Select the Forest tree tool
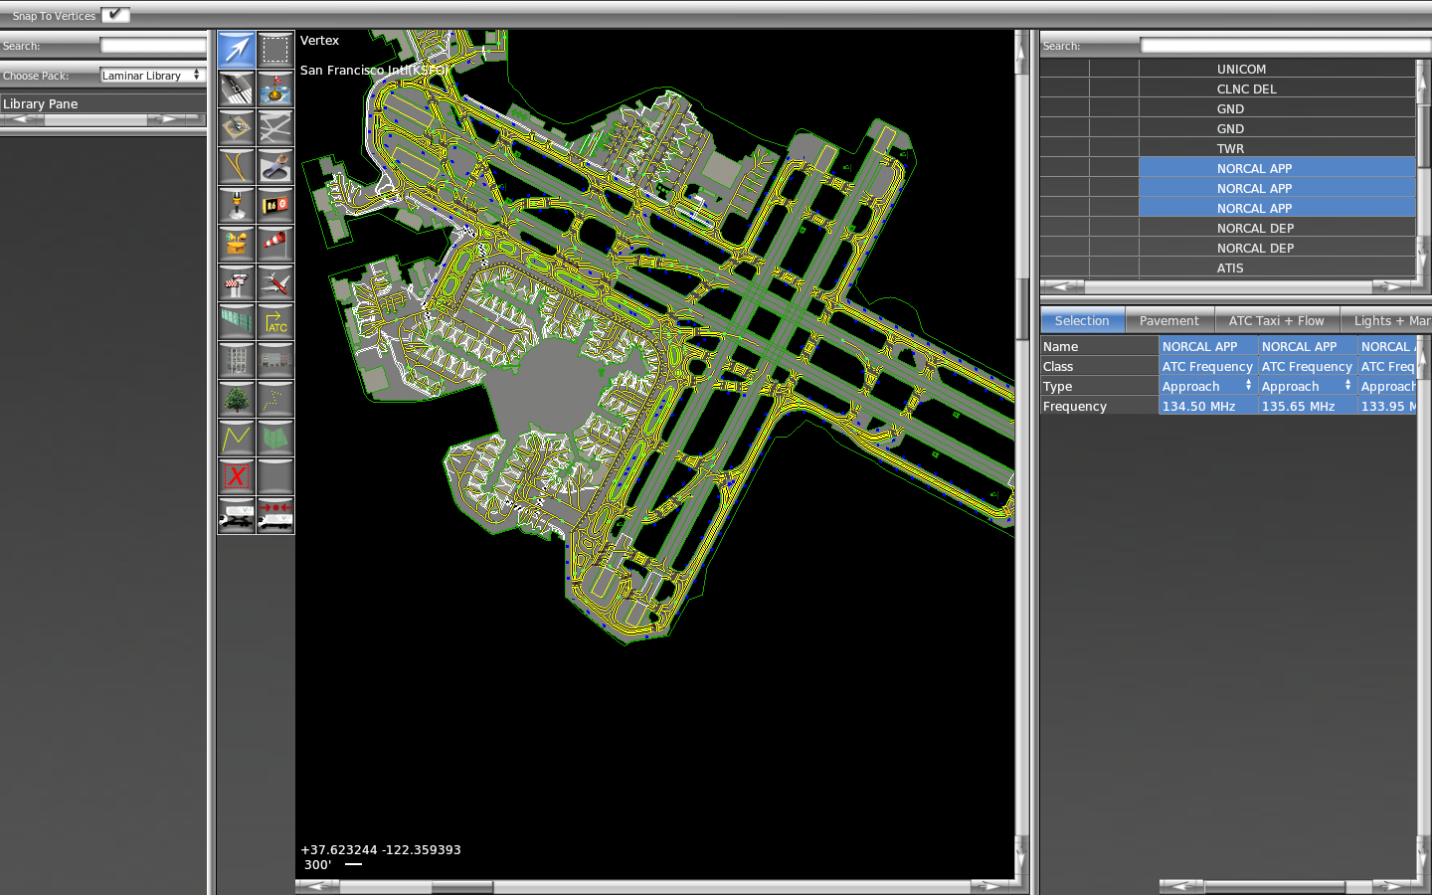The image size is (1432, 895). pyautogui.click(x=236, y=399)
